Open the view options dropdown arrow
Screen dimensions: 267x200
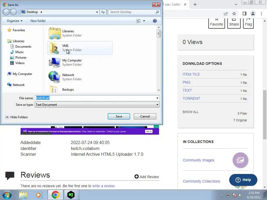pos(144,21)
